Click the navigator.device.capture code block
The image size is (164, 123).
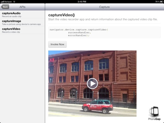coord(105,32)
